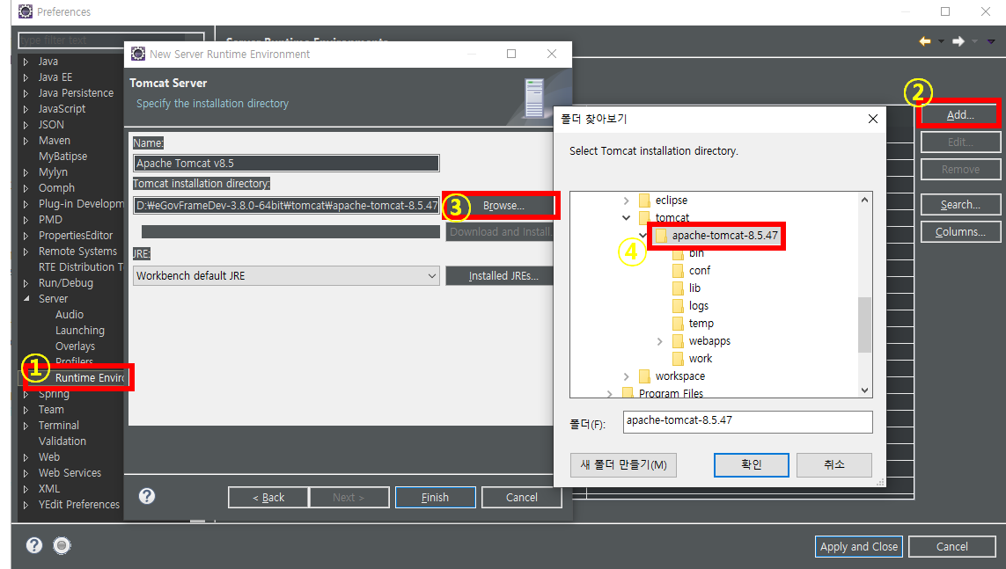Open the purple view menu triangle in Preferences
The image size is (1006, 569).
coord(991,41)
